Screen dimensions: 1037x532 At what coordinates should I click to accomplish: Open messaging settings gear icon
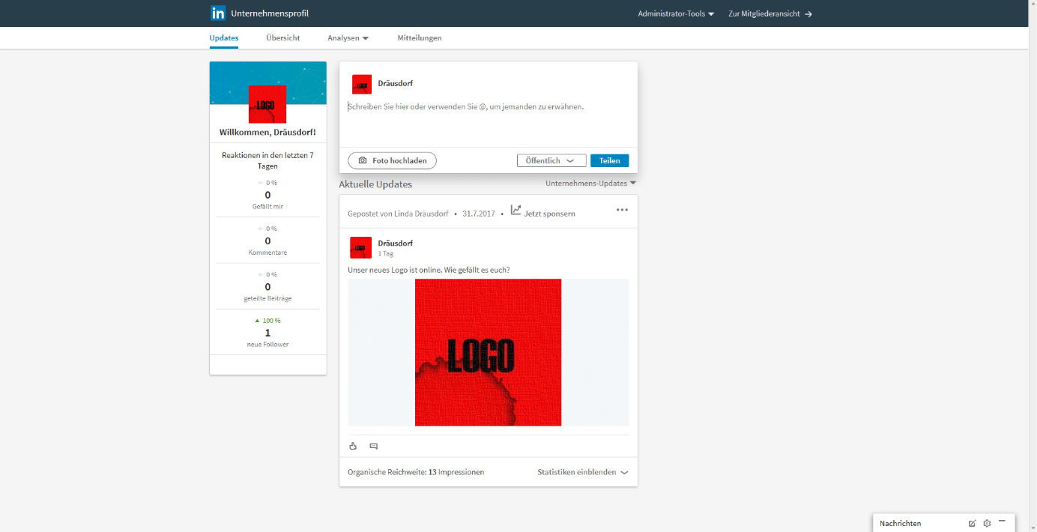coord(987,523)
